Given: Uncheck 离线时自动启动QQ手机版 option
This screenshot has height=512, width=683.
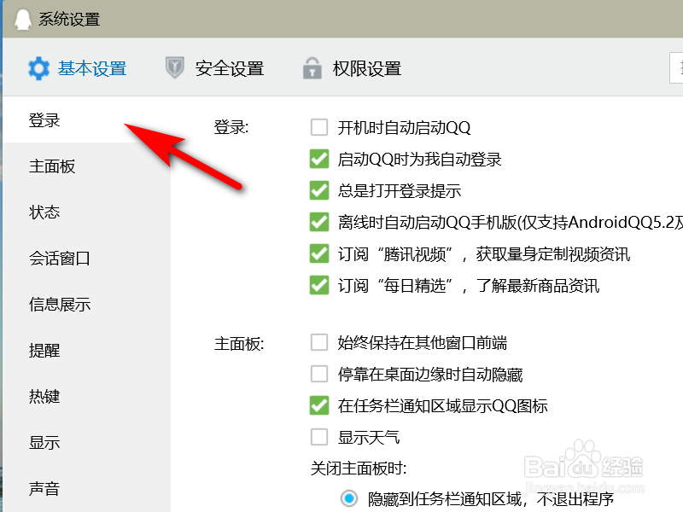Looking at the screenshot, I should click(x=319, y=222).
